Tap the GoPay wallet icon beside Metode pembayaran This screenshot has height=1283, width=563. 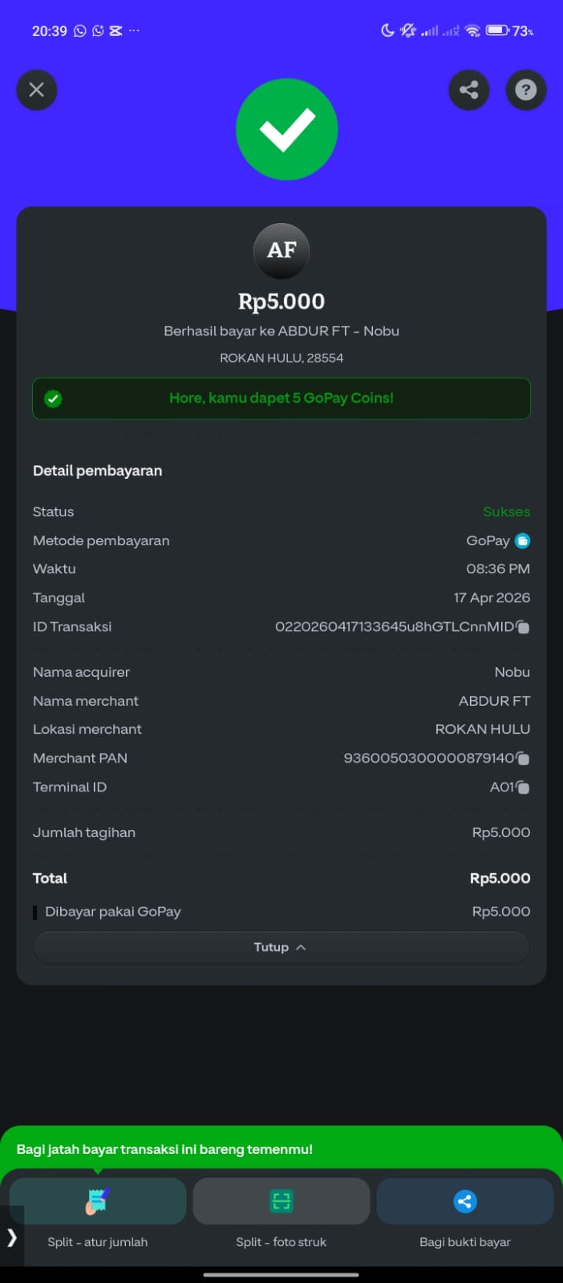523,541
